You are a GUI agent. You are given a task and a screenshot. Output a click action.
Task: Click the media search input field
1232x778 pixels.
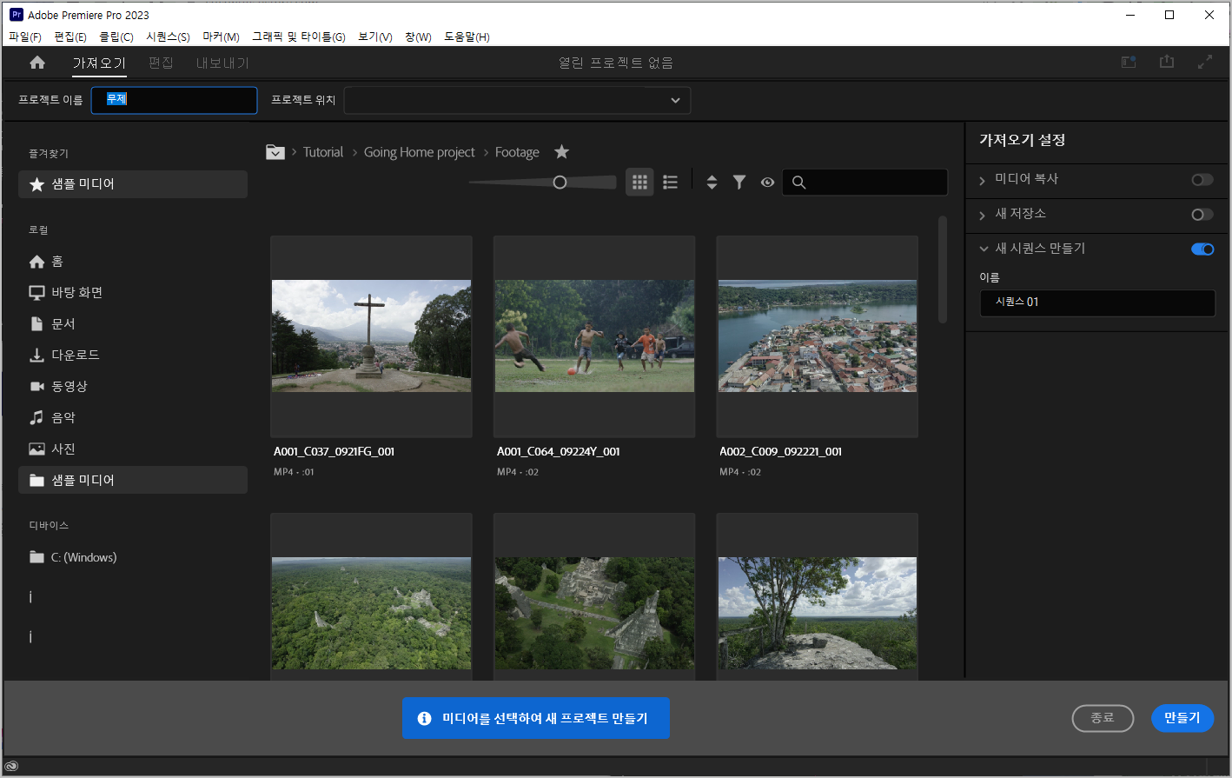tap(865, 183)
